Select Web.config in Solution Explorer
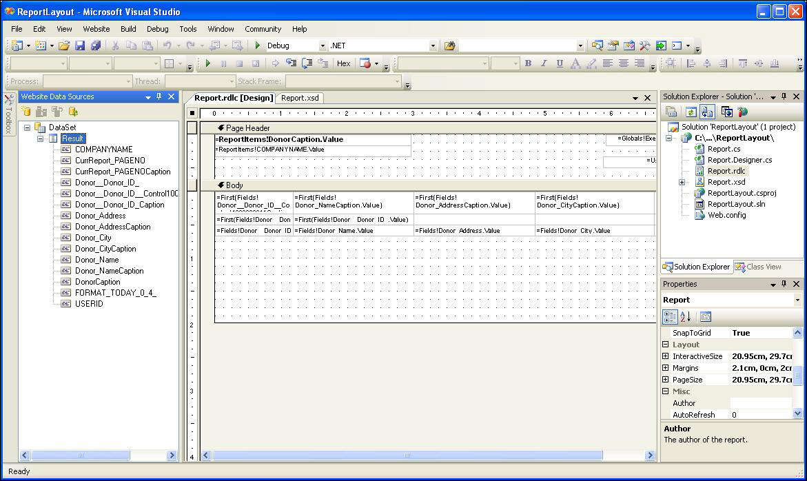The height and width of the screenshot is (481, 807). point(726,215)
